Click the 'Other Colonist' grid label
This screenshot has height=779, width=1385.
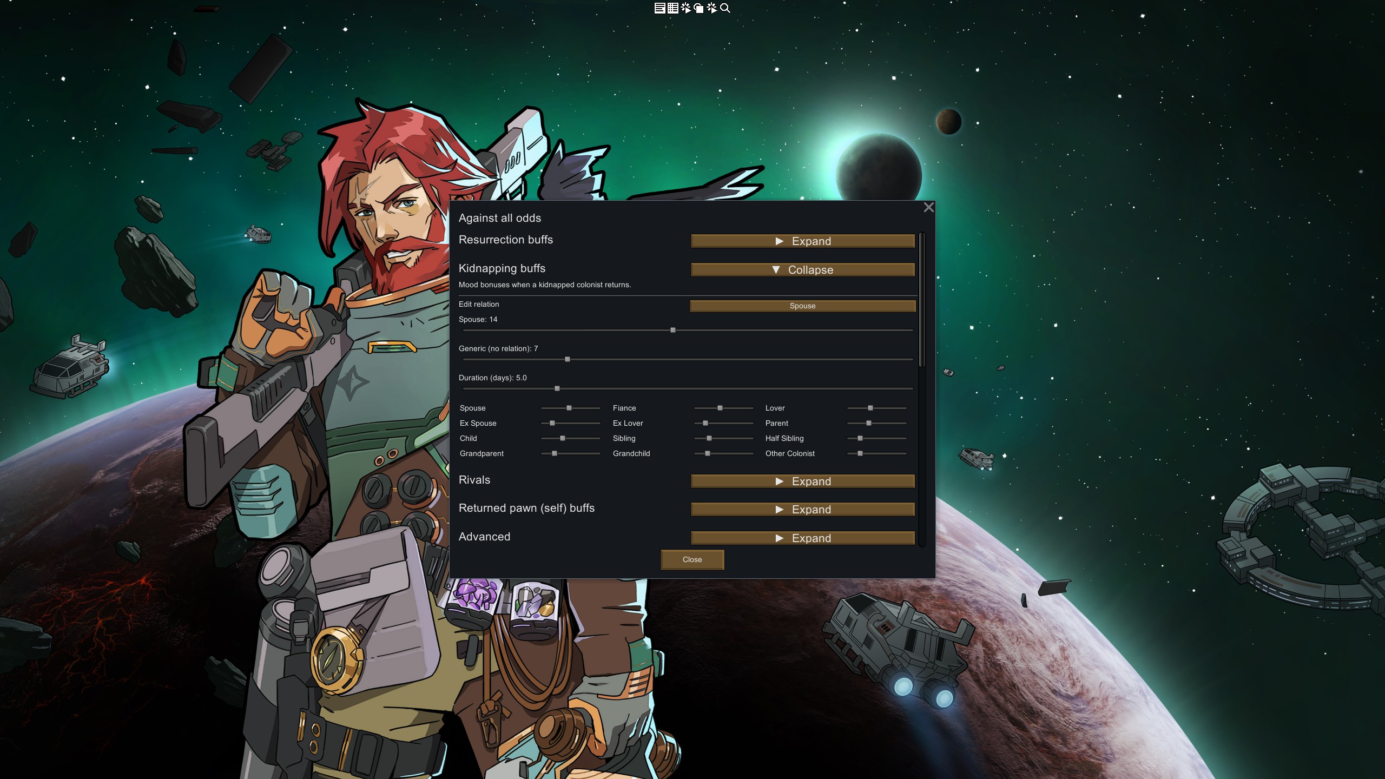790,454
